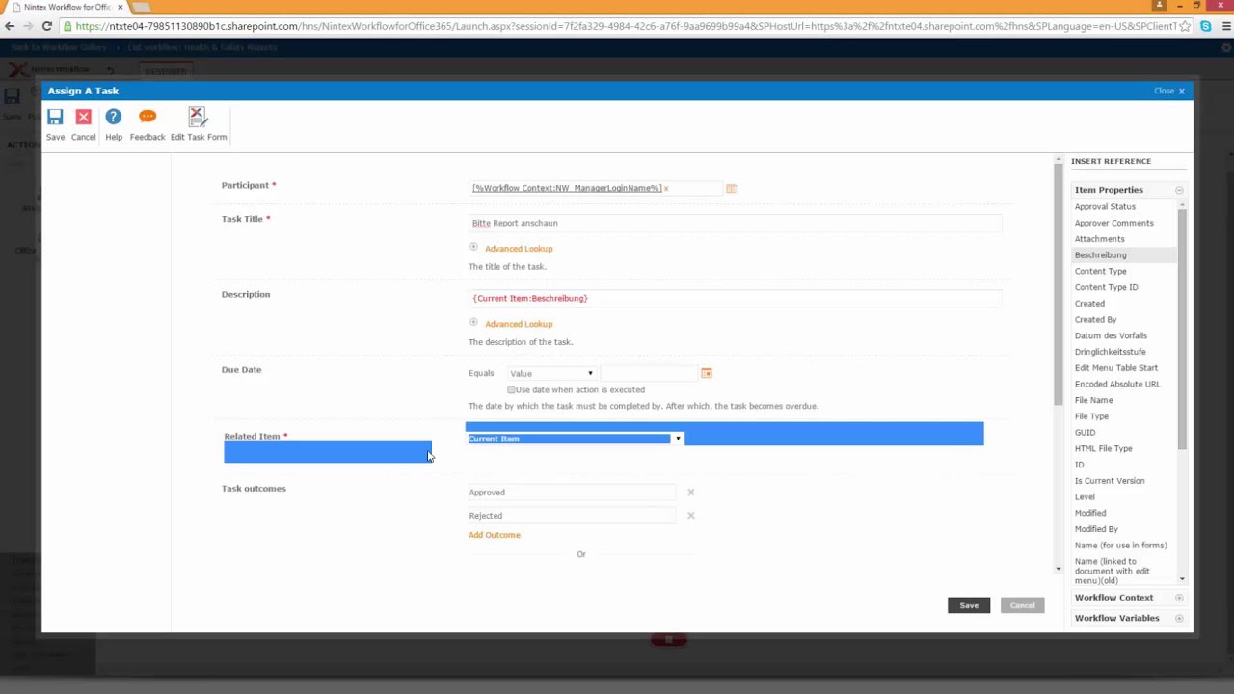
Task: Click the black Save button at bottom
Action: pyautogui.click(x=969, y=605)
